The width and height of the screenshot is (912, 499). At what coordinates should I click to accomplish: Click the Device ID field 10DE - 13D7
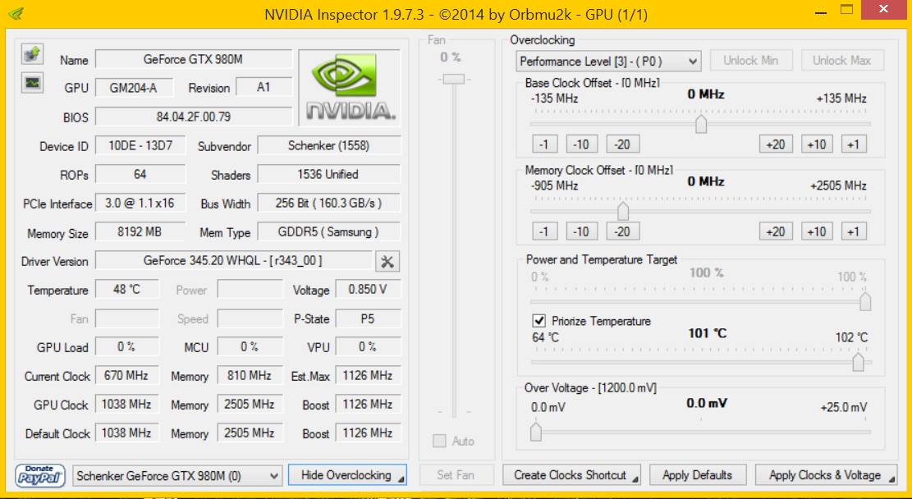(140, 145)
